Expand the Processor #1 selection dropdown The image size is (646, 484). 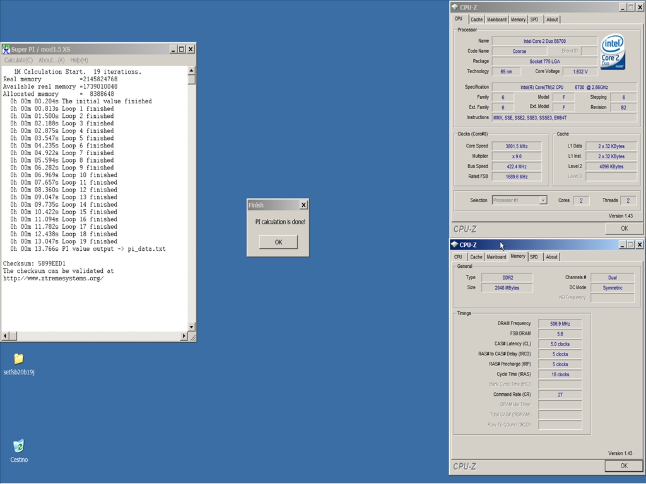tap(543, 200)
